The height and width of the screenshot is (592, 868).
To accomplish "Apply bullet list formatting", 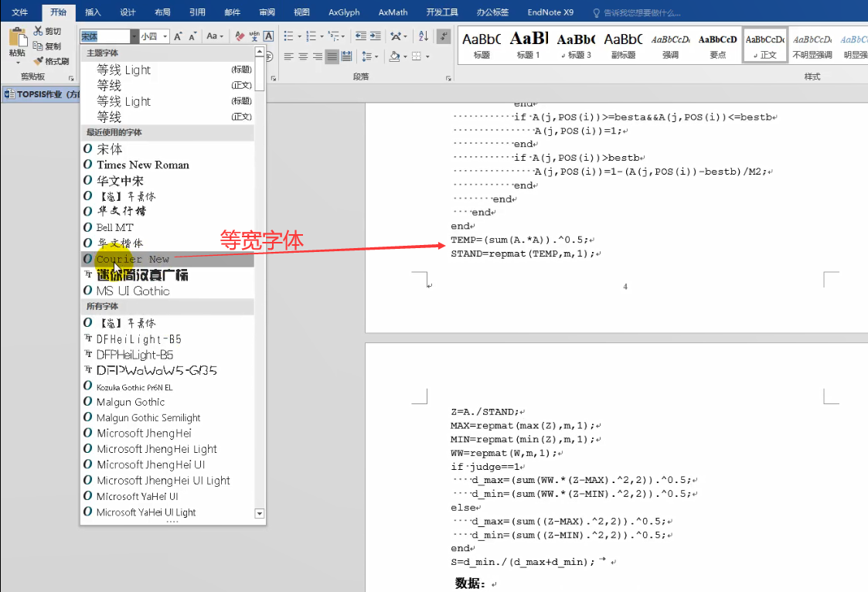I will tap(288, 36).
